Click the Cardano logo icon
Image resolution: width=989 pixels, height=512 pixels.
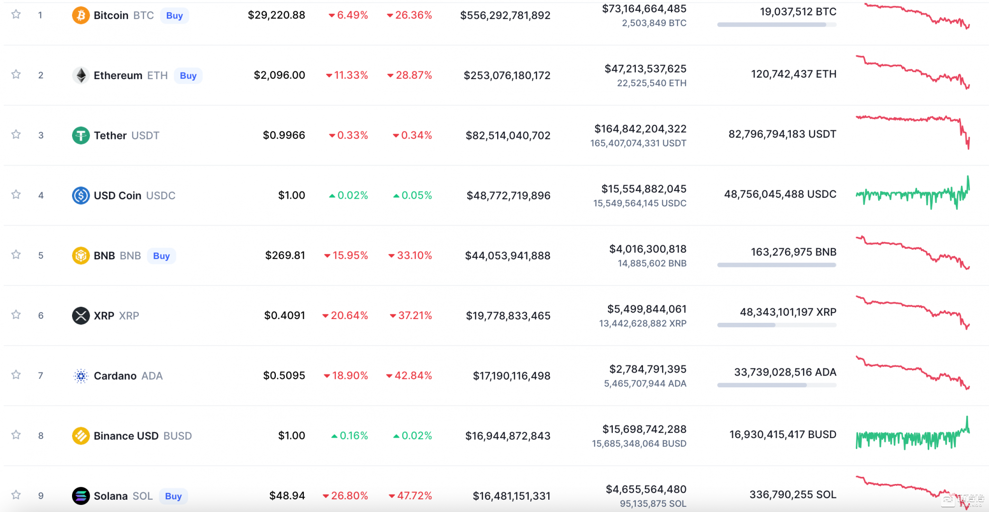point(81,376)
